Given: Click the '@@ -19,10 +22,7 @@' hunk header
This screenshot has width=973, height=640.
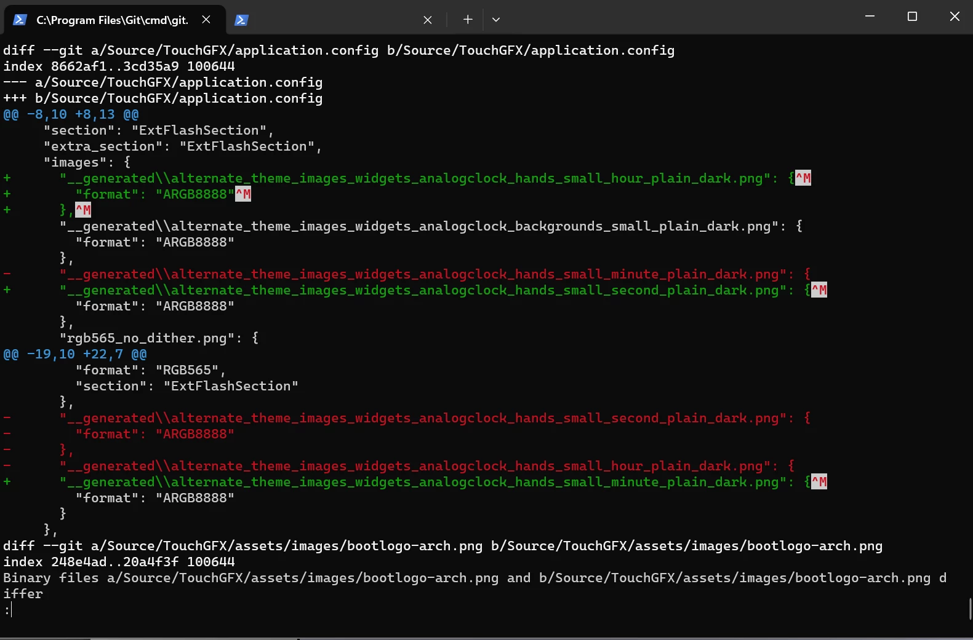Looking at the screenshot, I should (x=75, y=354).
